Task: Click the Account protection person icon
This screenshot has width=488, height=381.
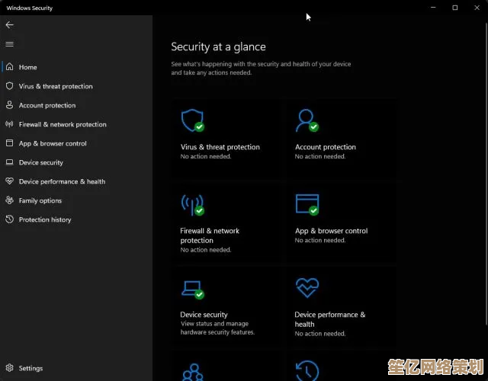Action: (306, 120)
